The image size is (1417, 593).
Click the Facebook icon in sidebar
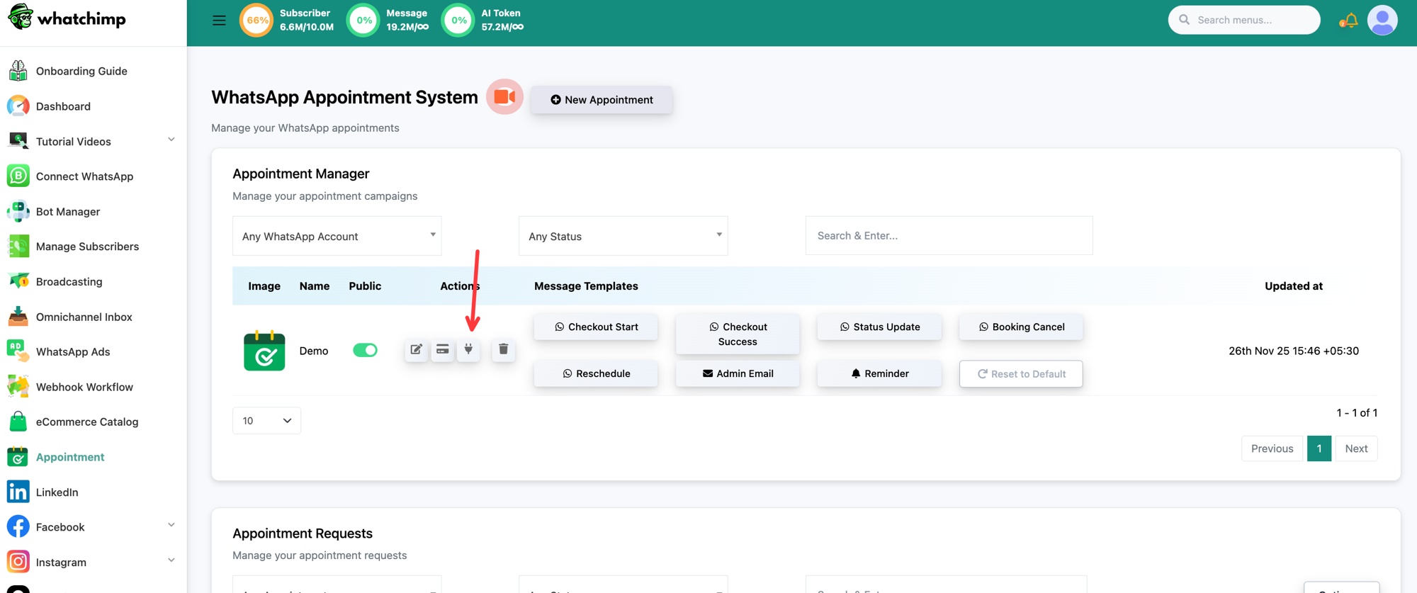pos(18,526)
